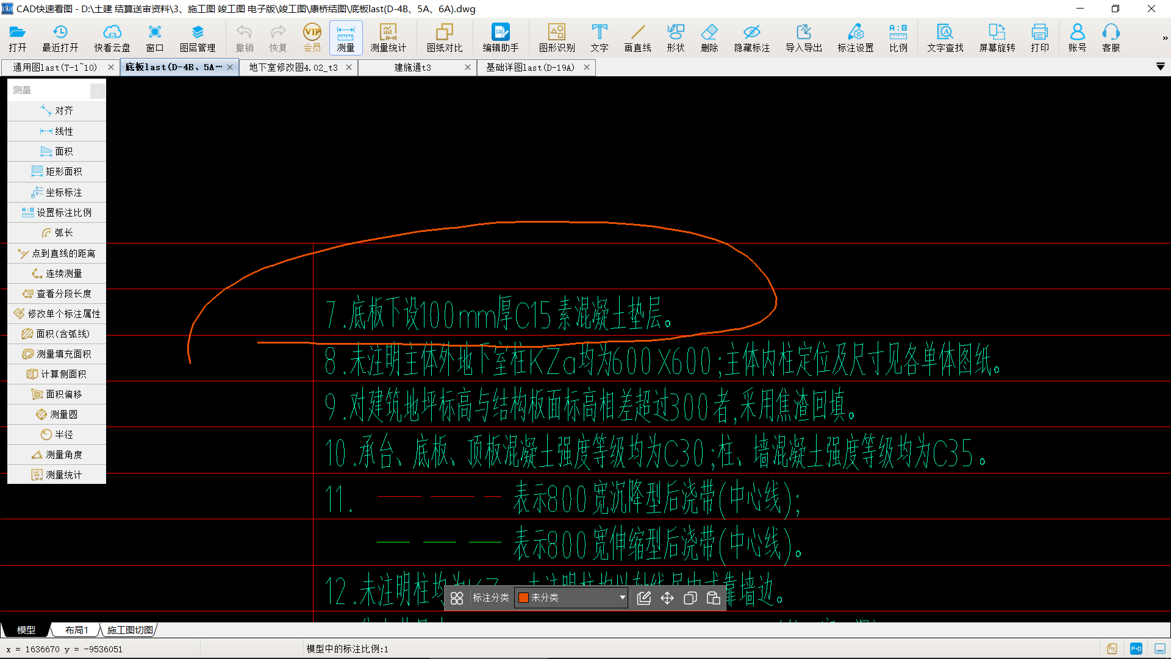Open 快看云盘 cloud drive
Screen dimensions: 1171x659
(x=112, y=38)
